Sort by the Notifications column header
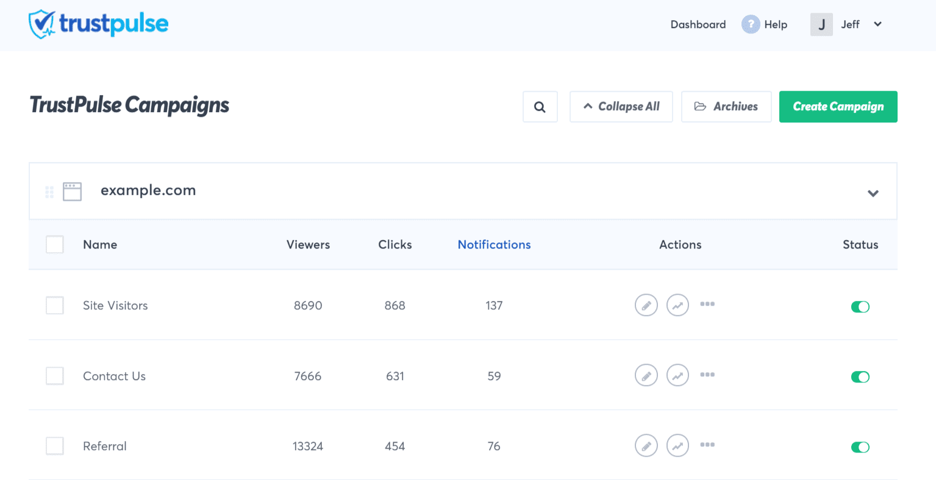 (x=494, y=244)
